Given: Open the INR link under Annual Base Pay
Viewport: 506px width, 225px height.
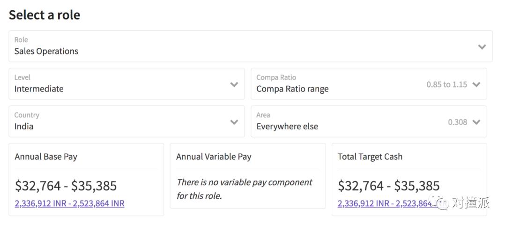Looking at the screenshot, I should click(69, 203).
